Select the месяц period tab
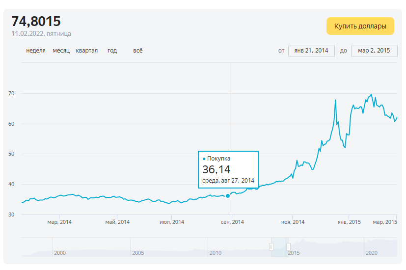 (x=61, y=51)
